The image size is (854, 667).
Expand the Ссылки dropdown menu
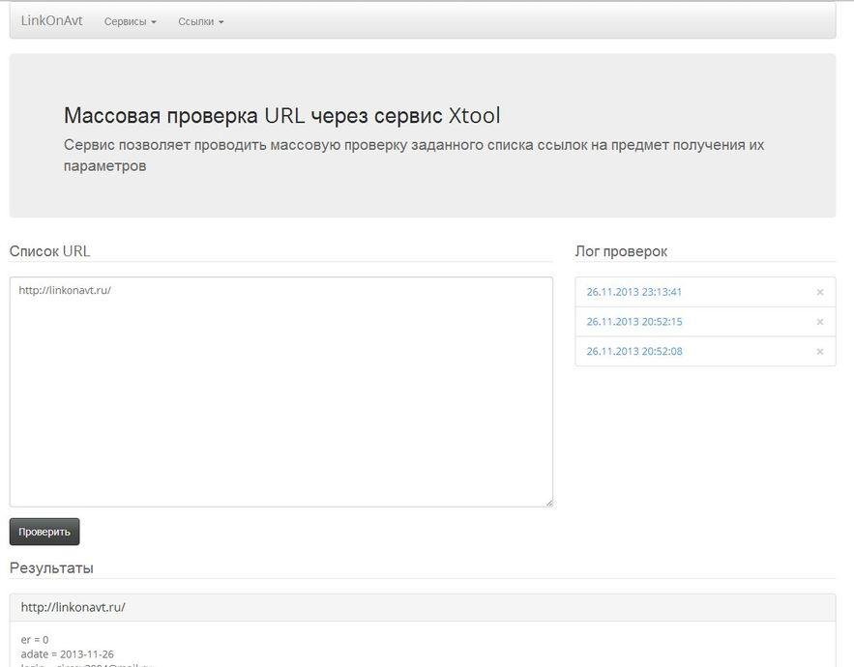click(x=201, y=21)
